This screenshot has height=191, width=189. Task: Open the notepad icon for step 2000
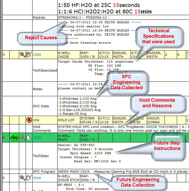28,138
